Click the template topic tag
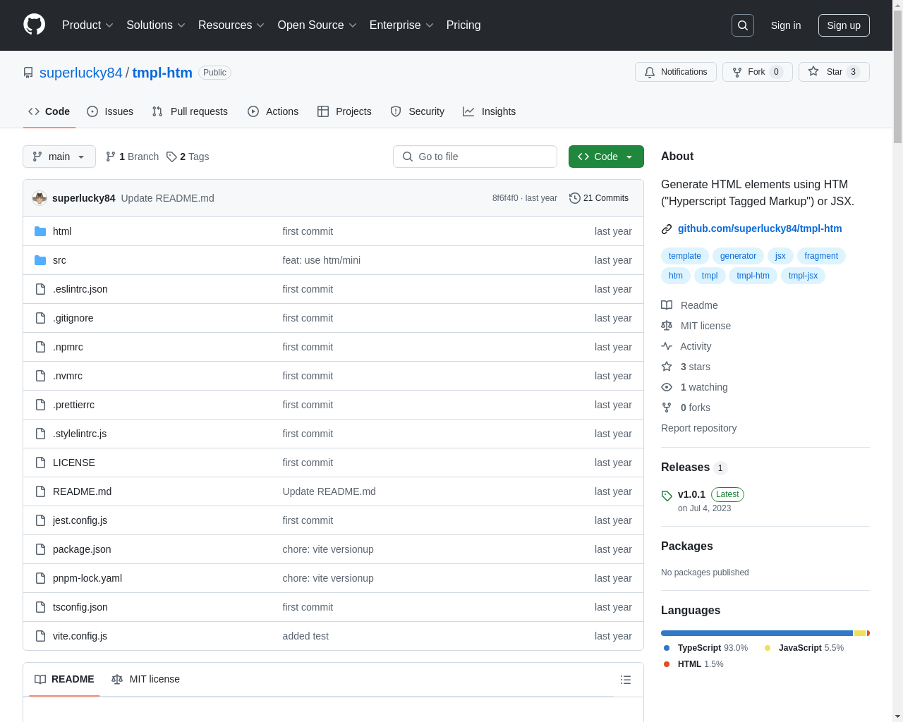The height and width of the screenshot is (722, 903). coord(685,256)
